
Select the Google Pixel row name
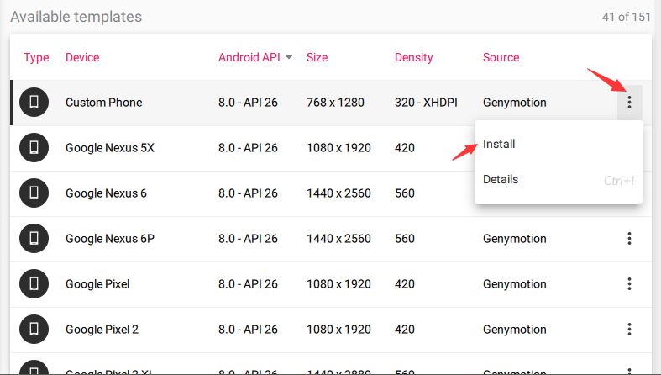97,284
